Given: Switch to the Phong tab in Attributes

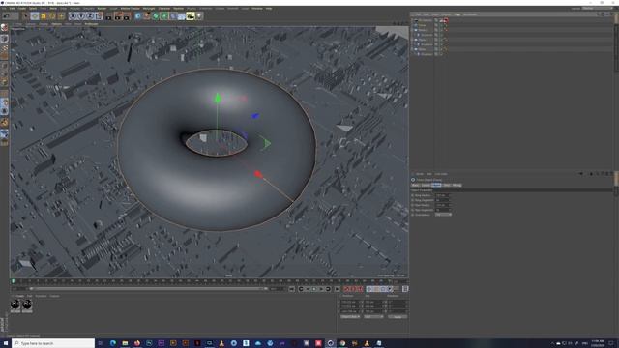Looking at the screenshot, I should pyautogui.click(x=457, y=185).
